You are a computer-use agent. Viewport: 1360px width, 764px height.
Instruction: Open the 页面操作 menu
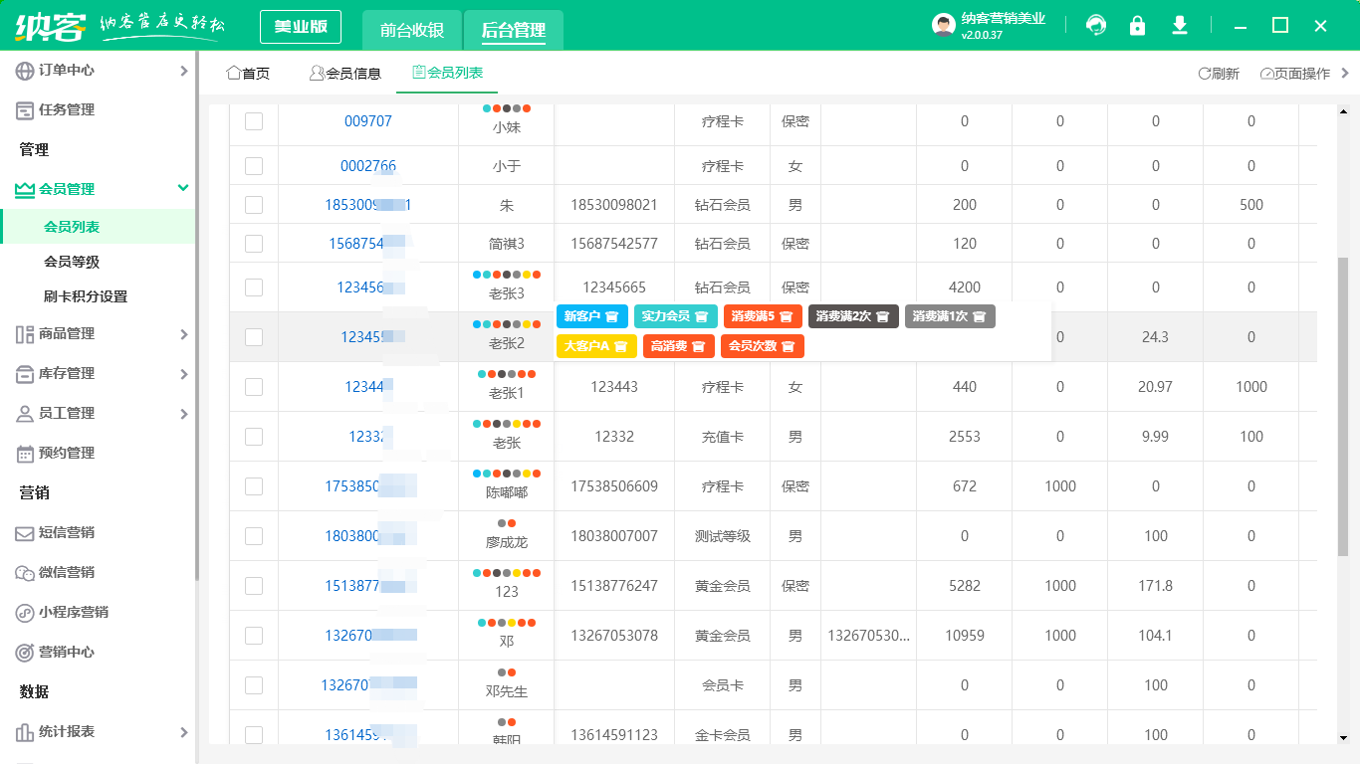(1295, 74)
